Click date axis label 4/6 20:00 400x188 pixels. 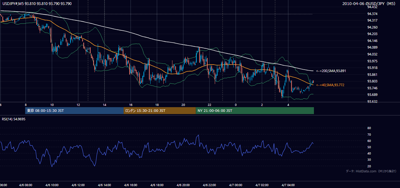pos(183,185)
